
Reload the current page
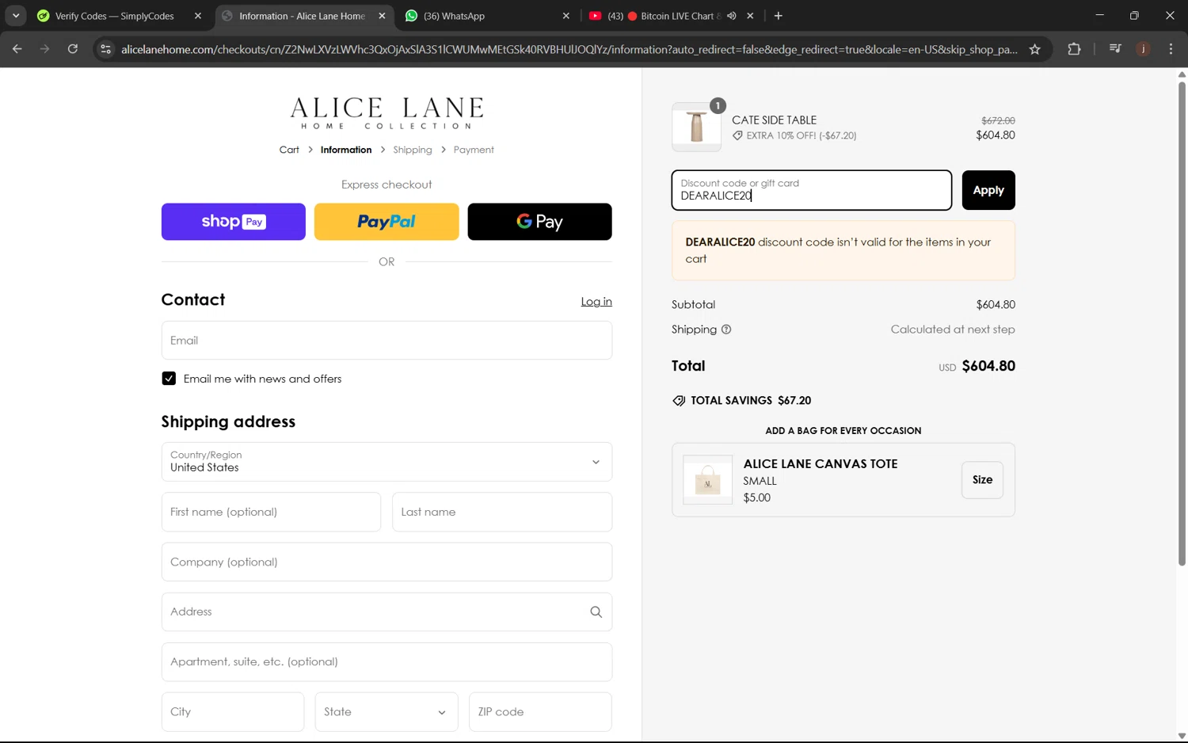coord(72,49)
